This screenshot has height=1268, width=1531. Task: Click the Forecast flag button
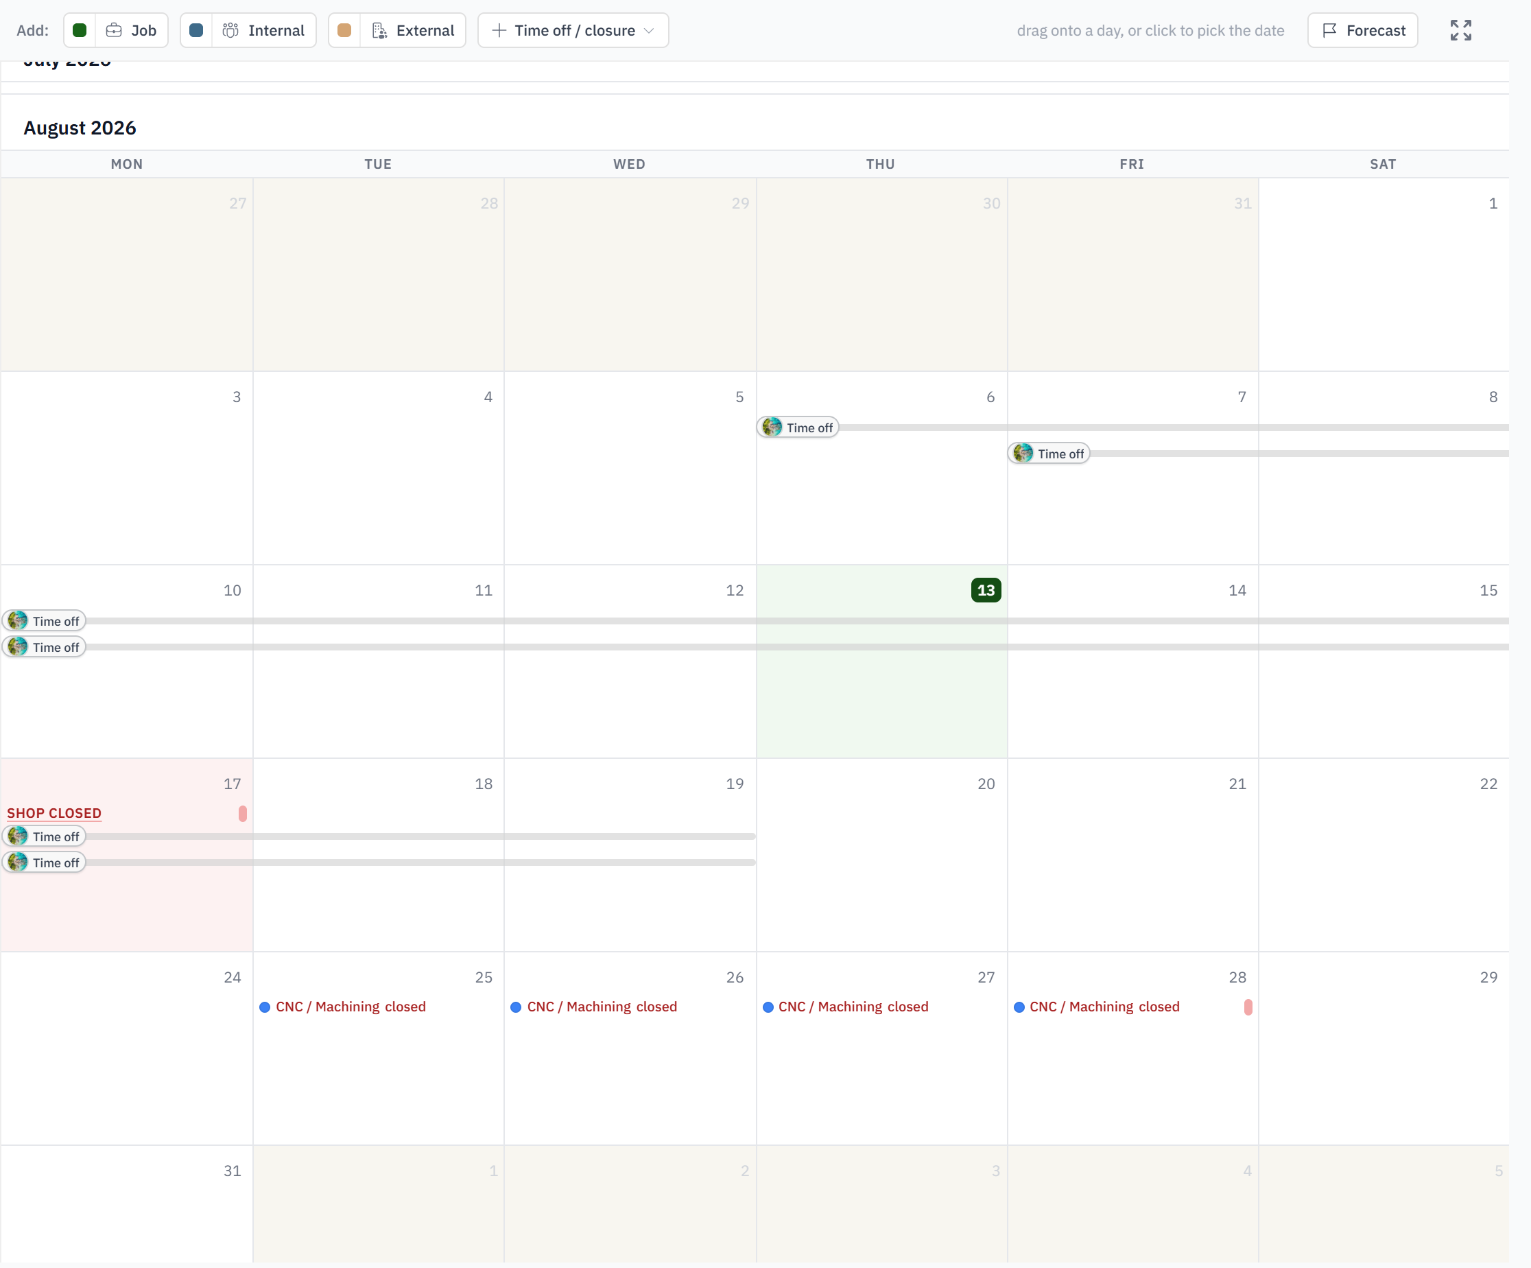click(x=1362, y=31)
